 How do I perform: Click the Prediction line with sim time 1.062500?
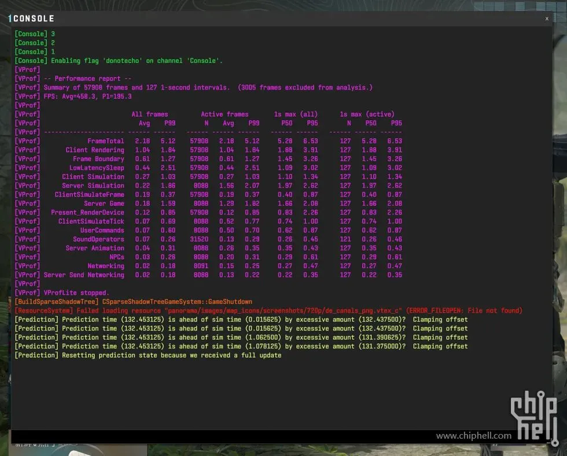point(241,338)
